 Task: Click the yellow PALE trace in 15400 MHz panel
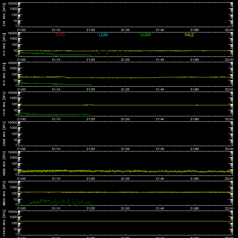(x=125, y=221)
